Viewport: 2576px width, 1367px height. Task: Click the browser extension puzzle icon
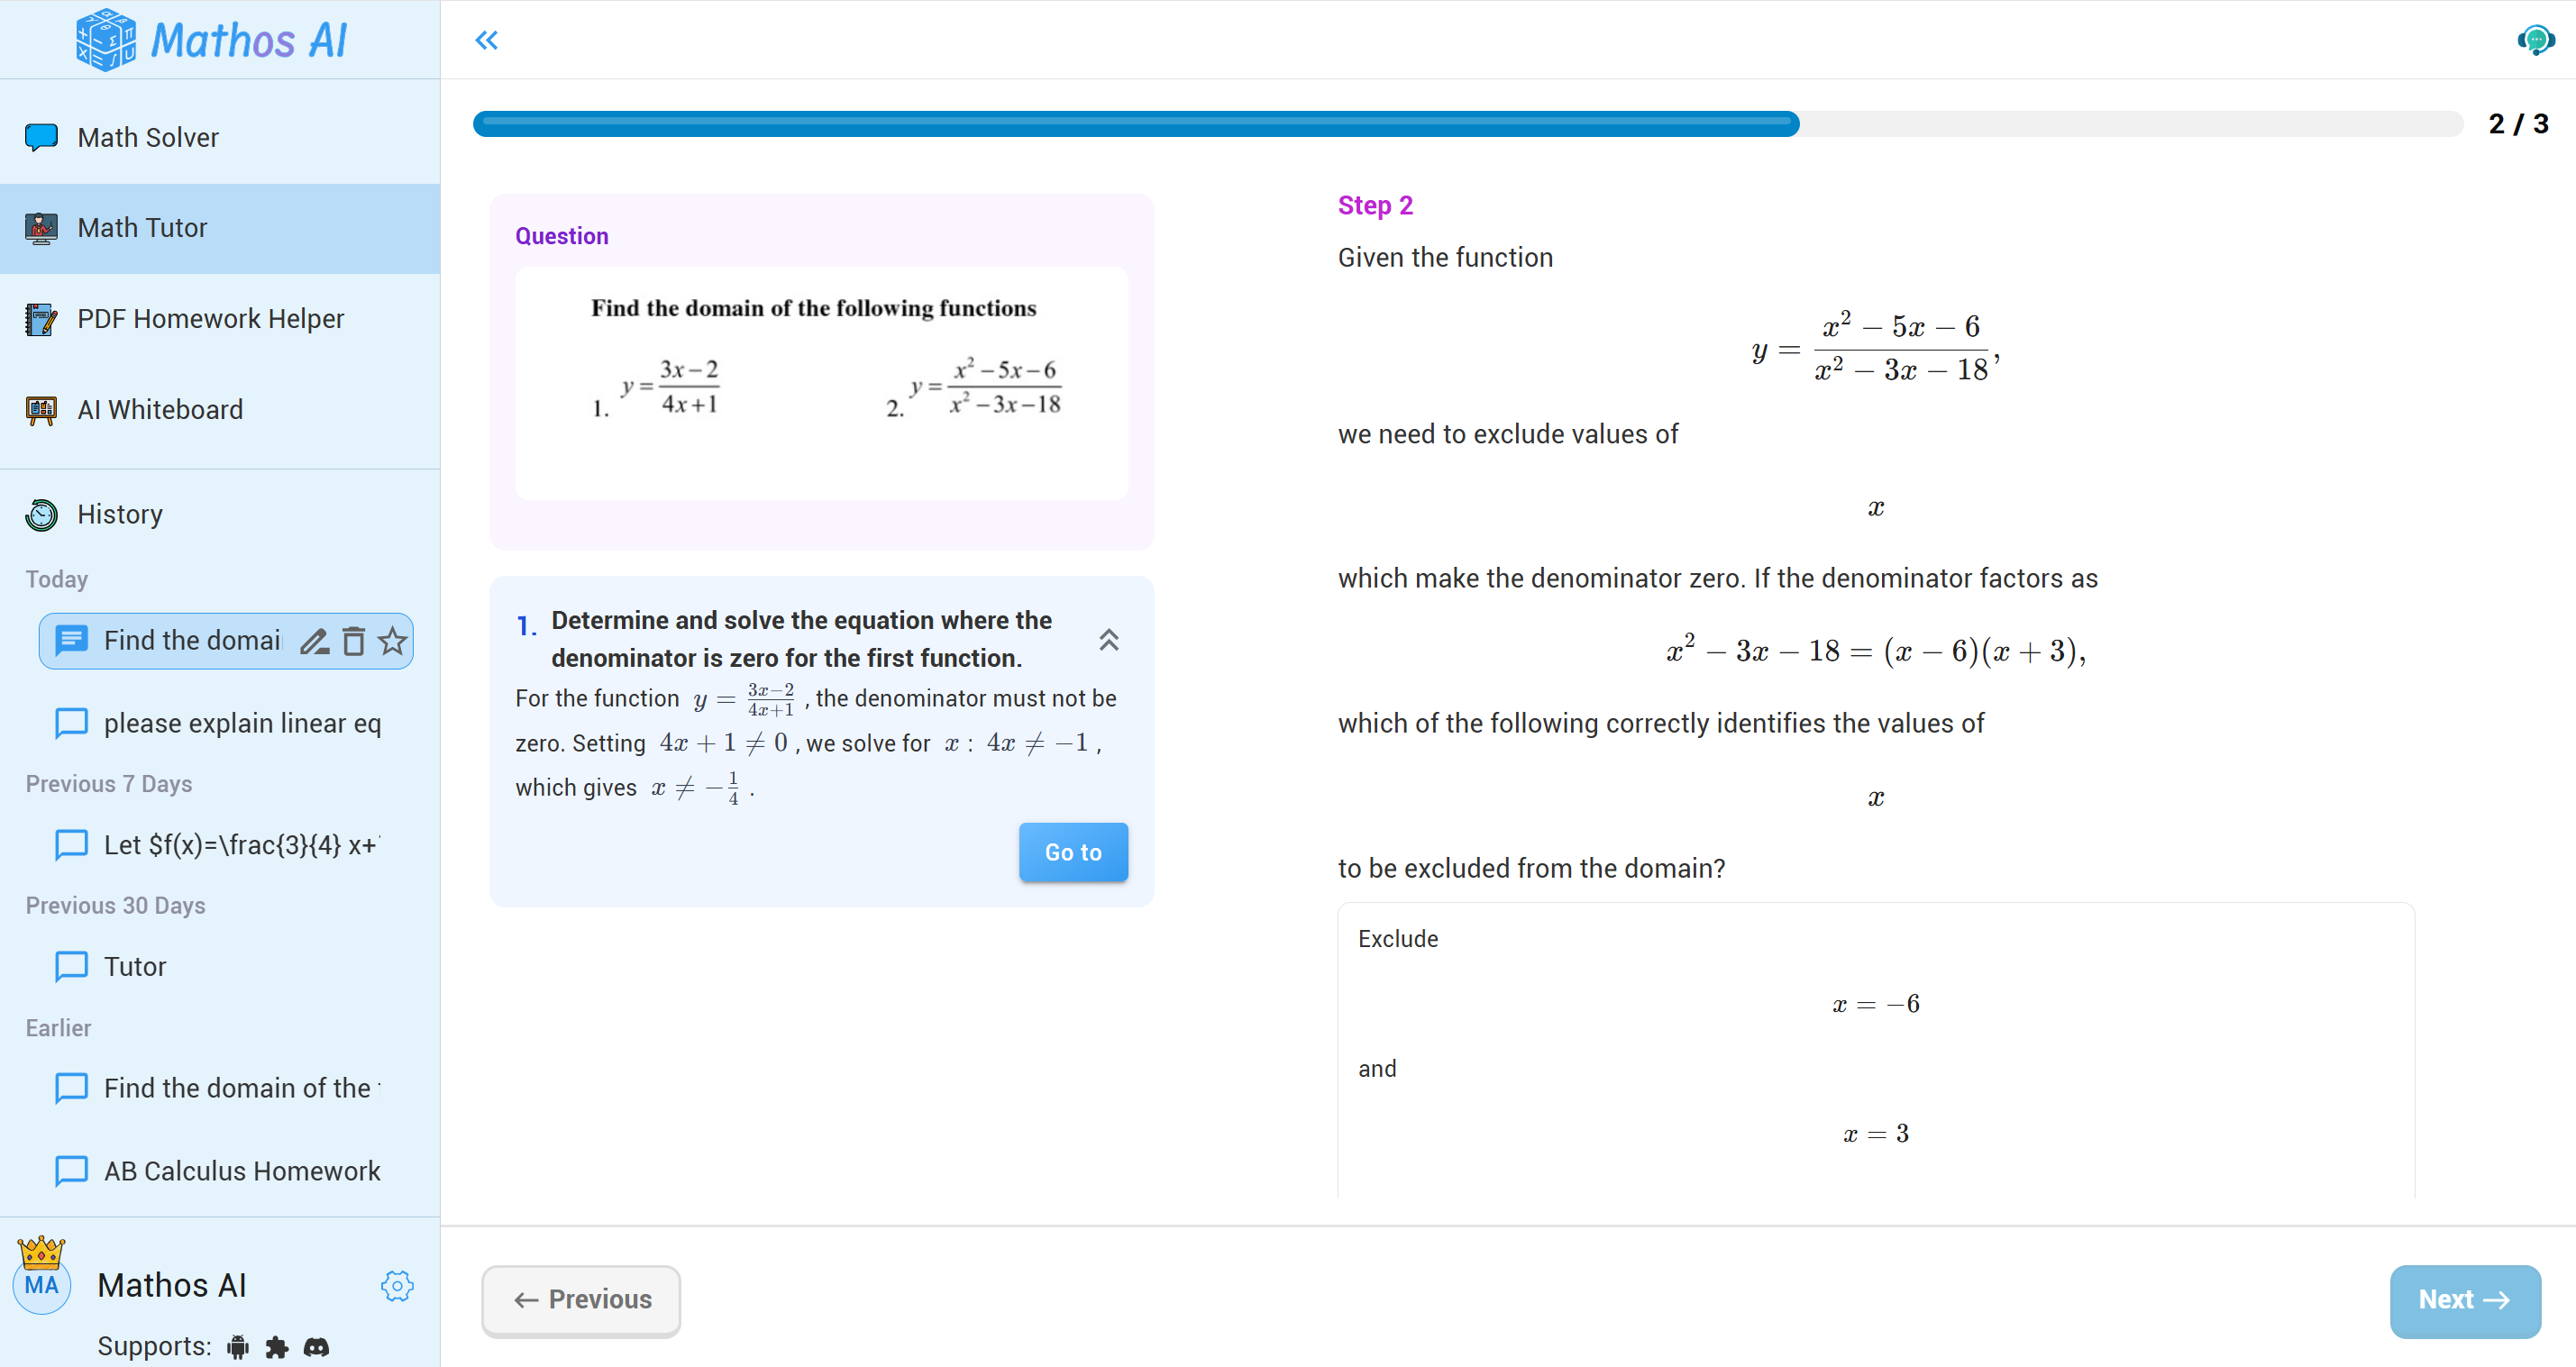[x=277, y=1347]
